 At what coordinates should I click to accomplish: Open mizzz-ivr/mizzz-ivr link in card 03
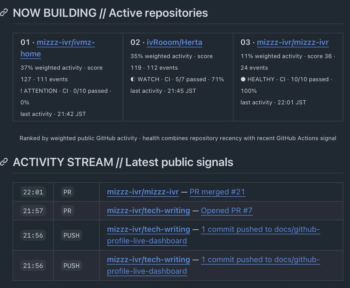[x=293, y=42]
